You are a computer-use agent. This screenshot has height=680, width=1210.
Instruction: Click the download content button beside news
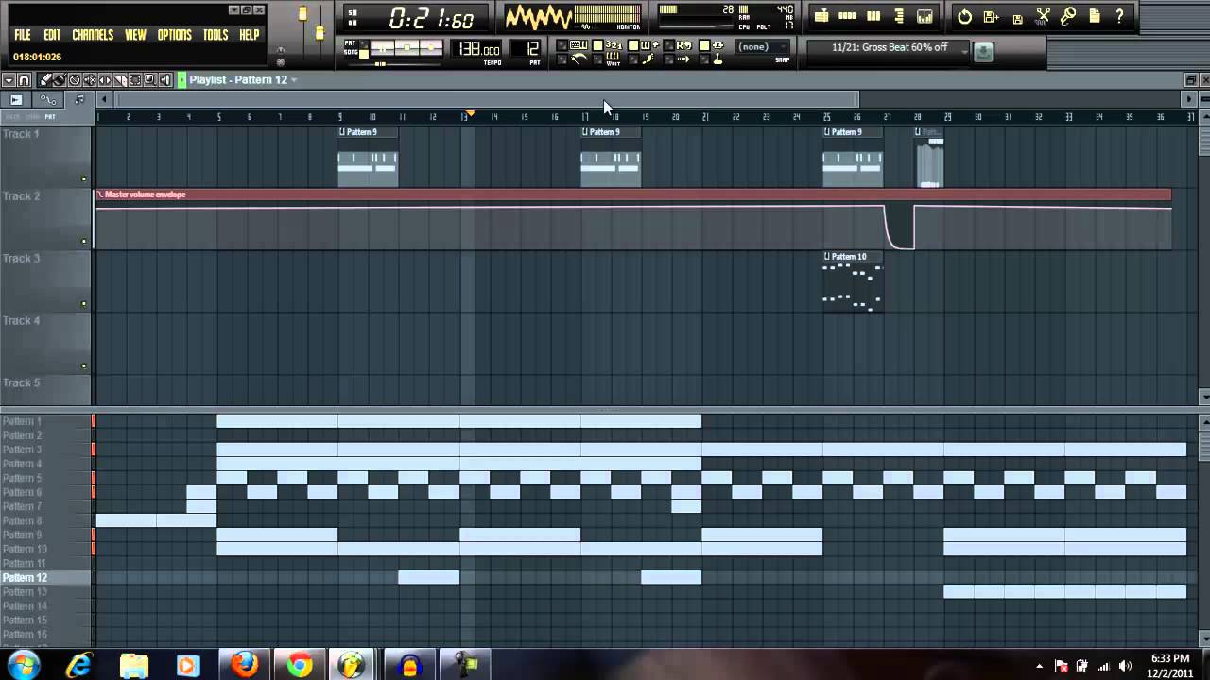(983, 52)
